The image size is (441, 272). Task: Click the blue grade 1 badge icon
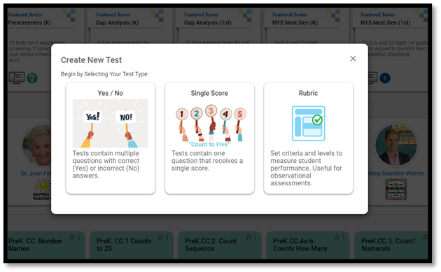385,78
